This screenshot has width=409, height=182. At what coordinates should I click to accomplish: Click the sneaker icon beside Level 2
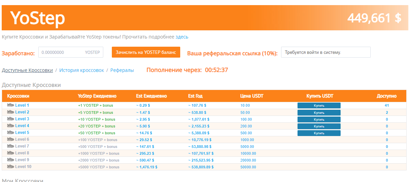pyautogui.click(x=10, y=112)
